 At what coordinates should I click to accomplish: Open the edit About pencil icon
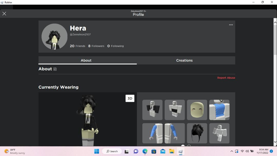coord(55,69)
